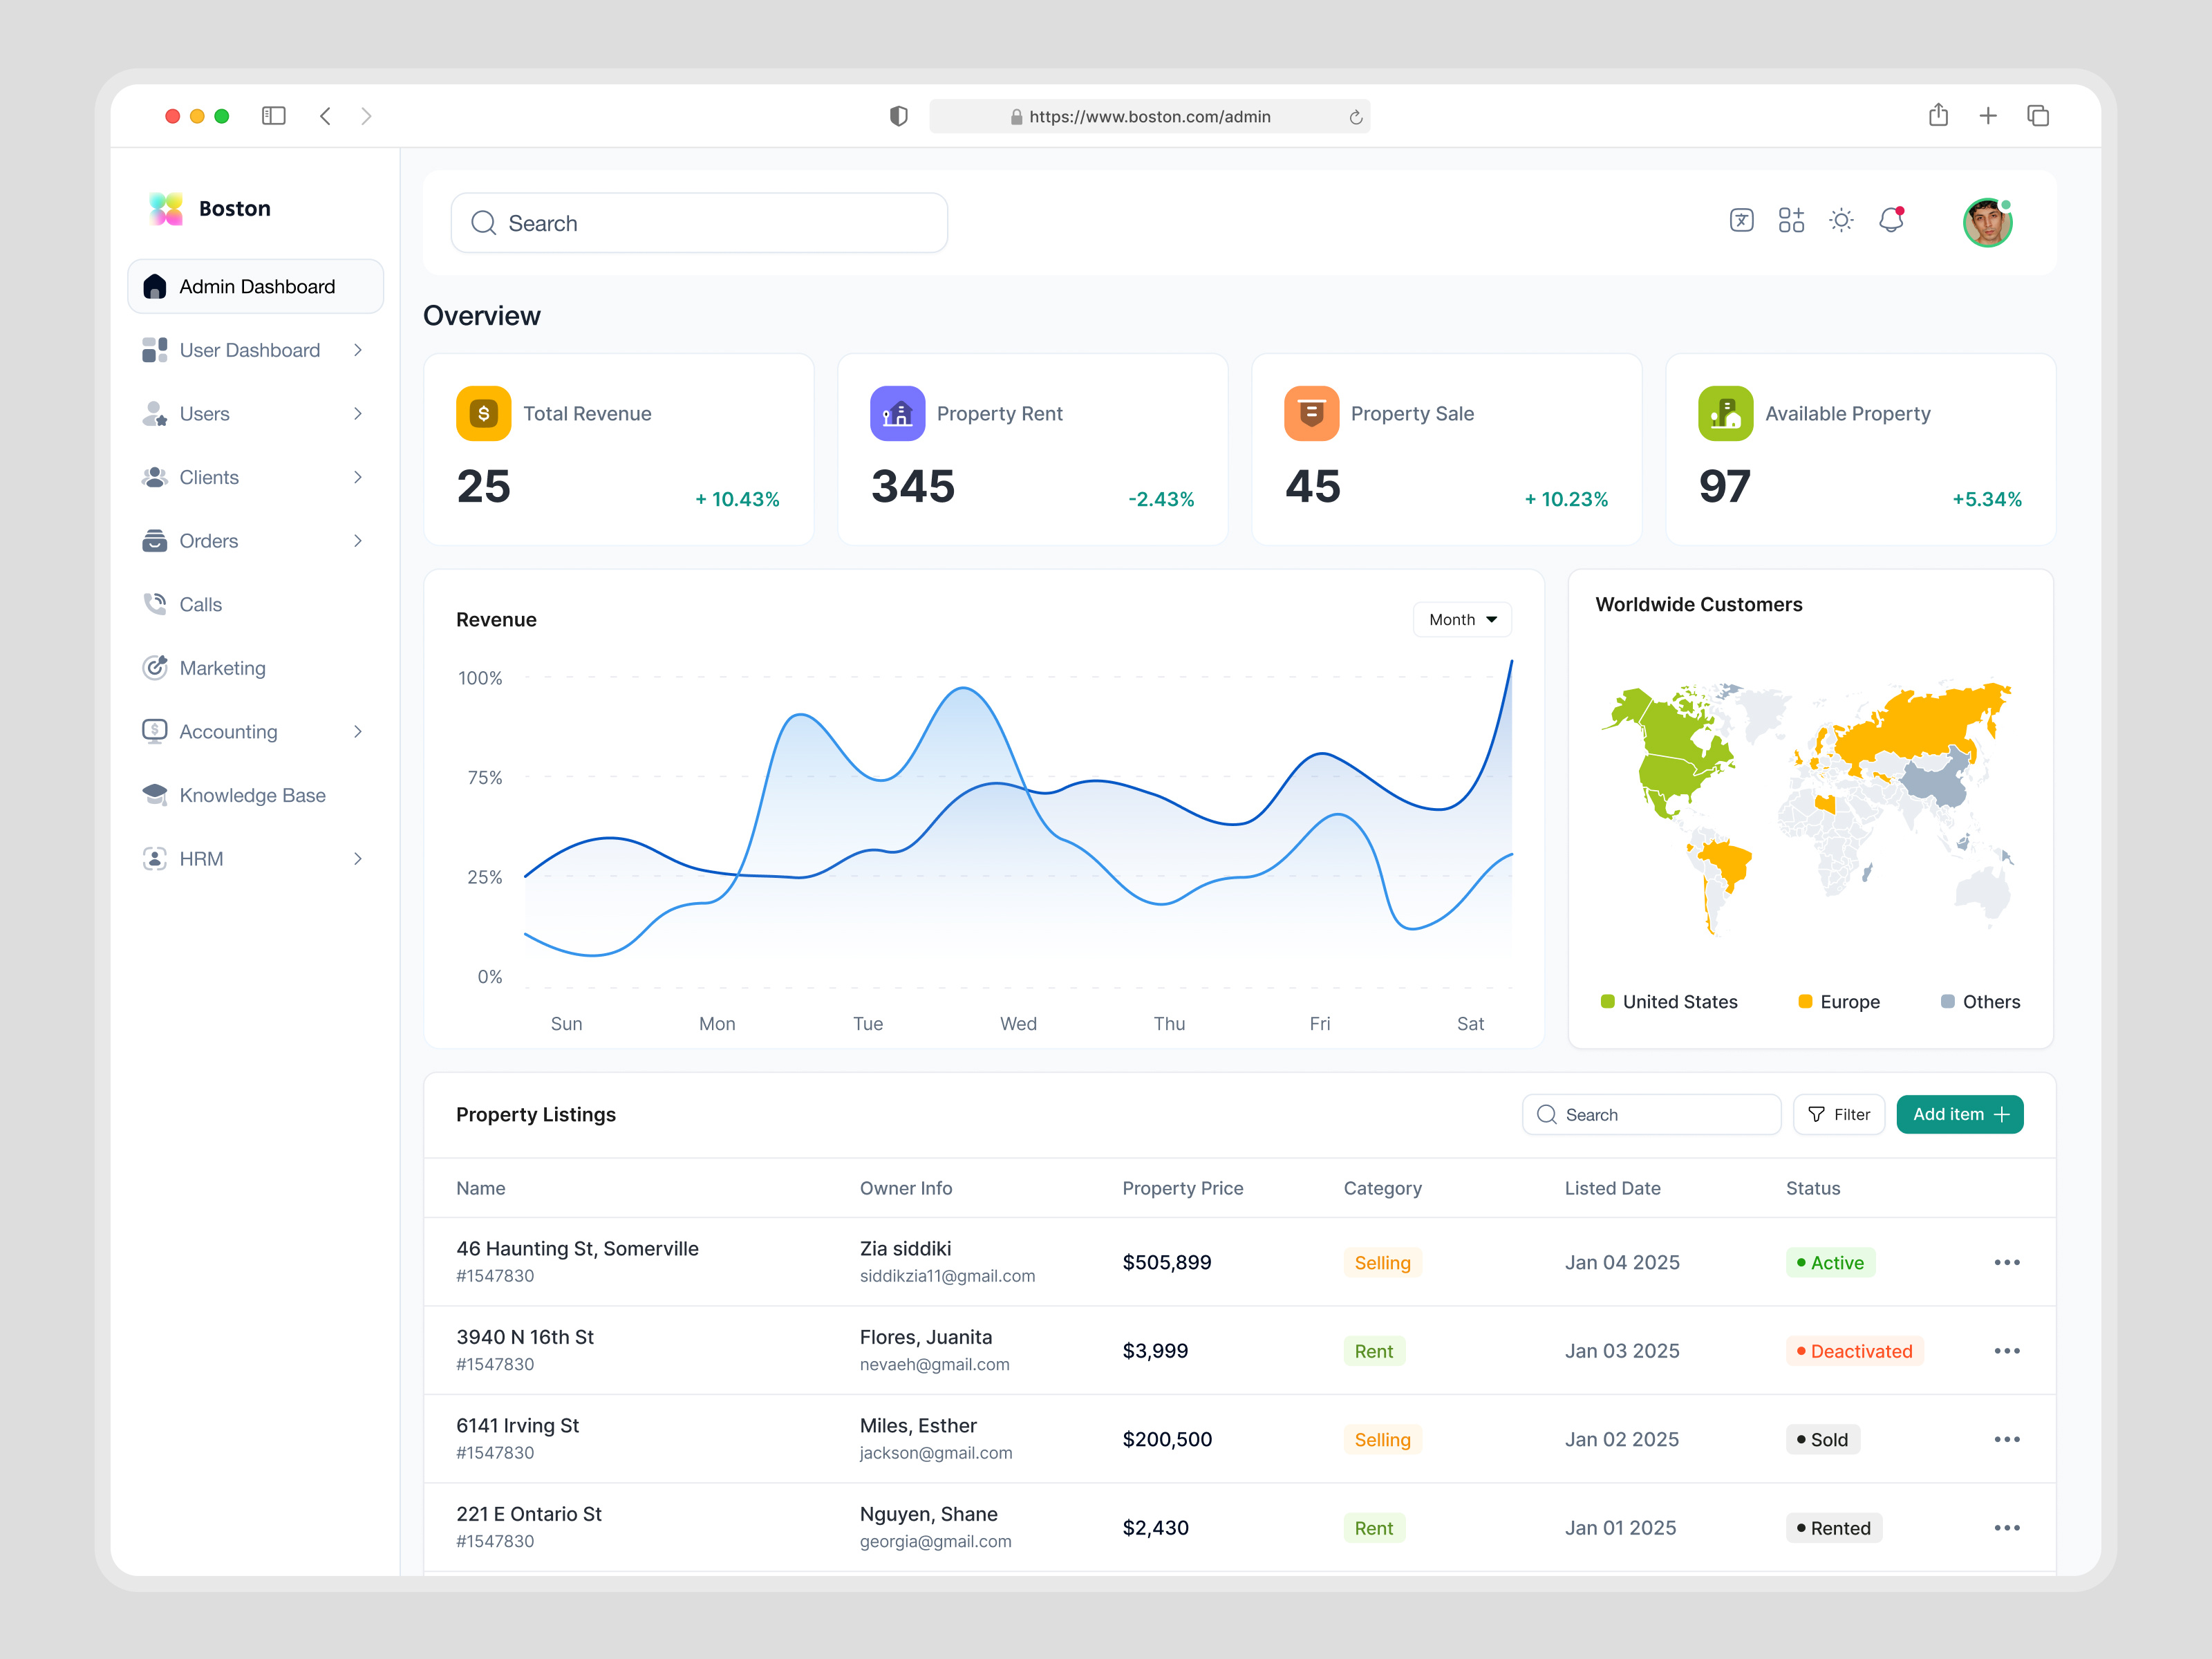Click the United States legend swatch
Screen dimensions: 2212x1659
(x=1608, y=1001)
